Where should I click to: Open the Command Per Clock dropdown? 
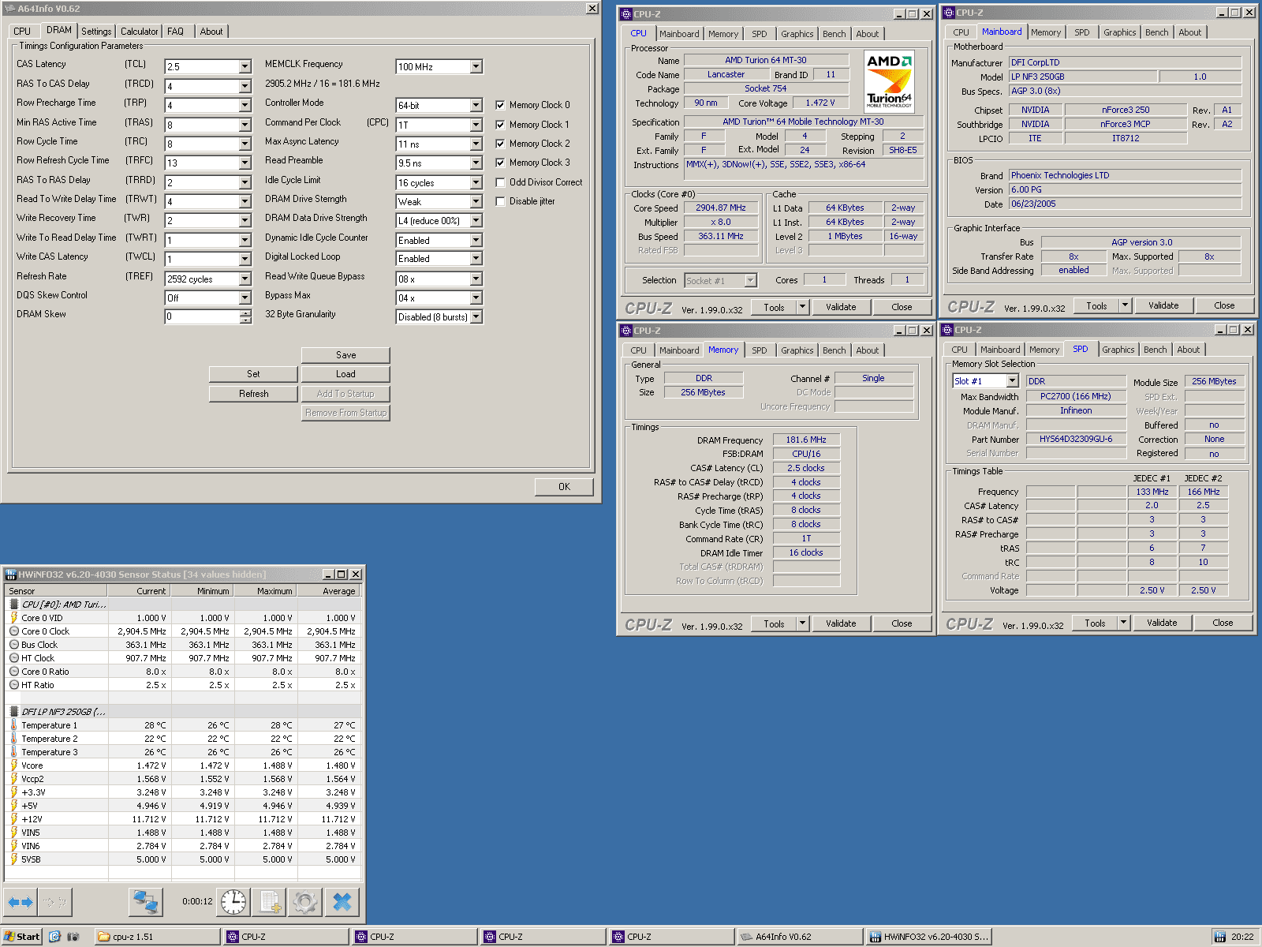point(476,125)
